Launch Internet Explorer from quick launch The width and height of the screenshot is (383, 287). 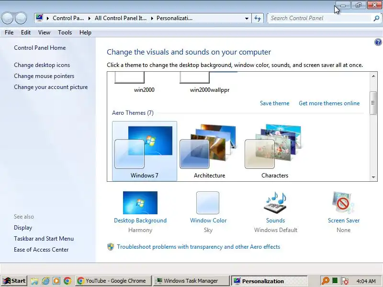tap(45, 281)
